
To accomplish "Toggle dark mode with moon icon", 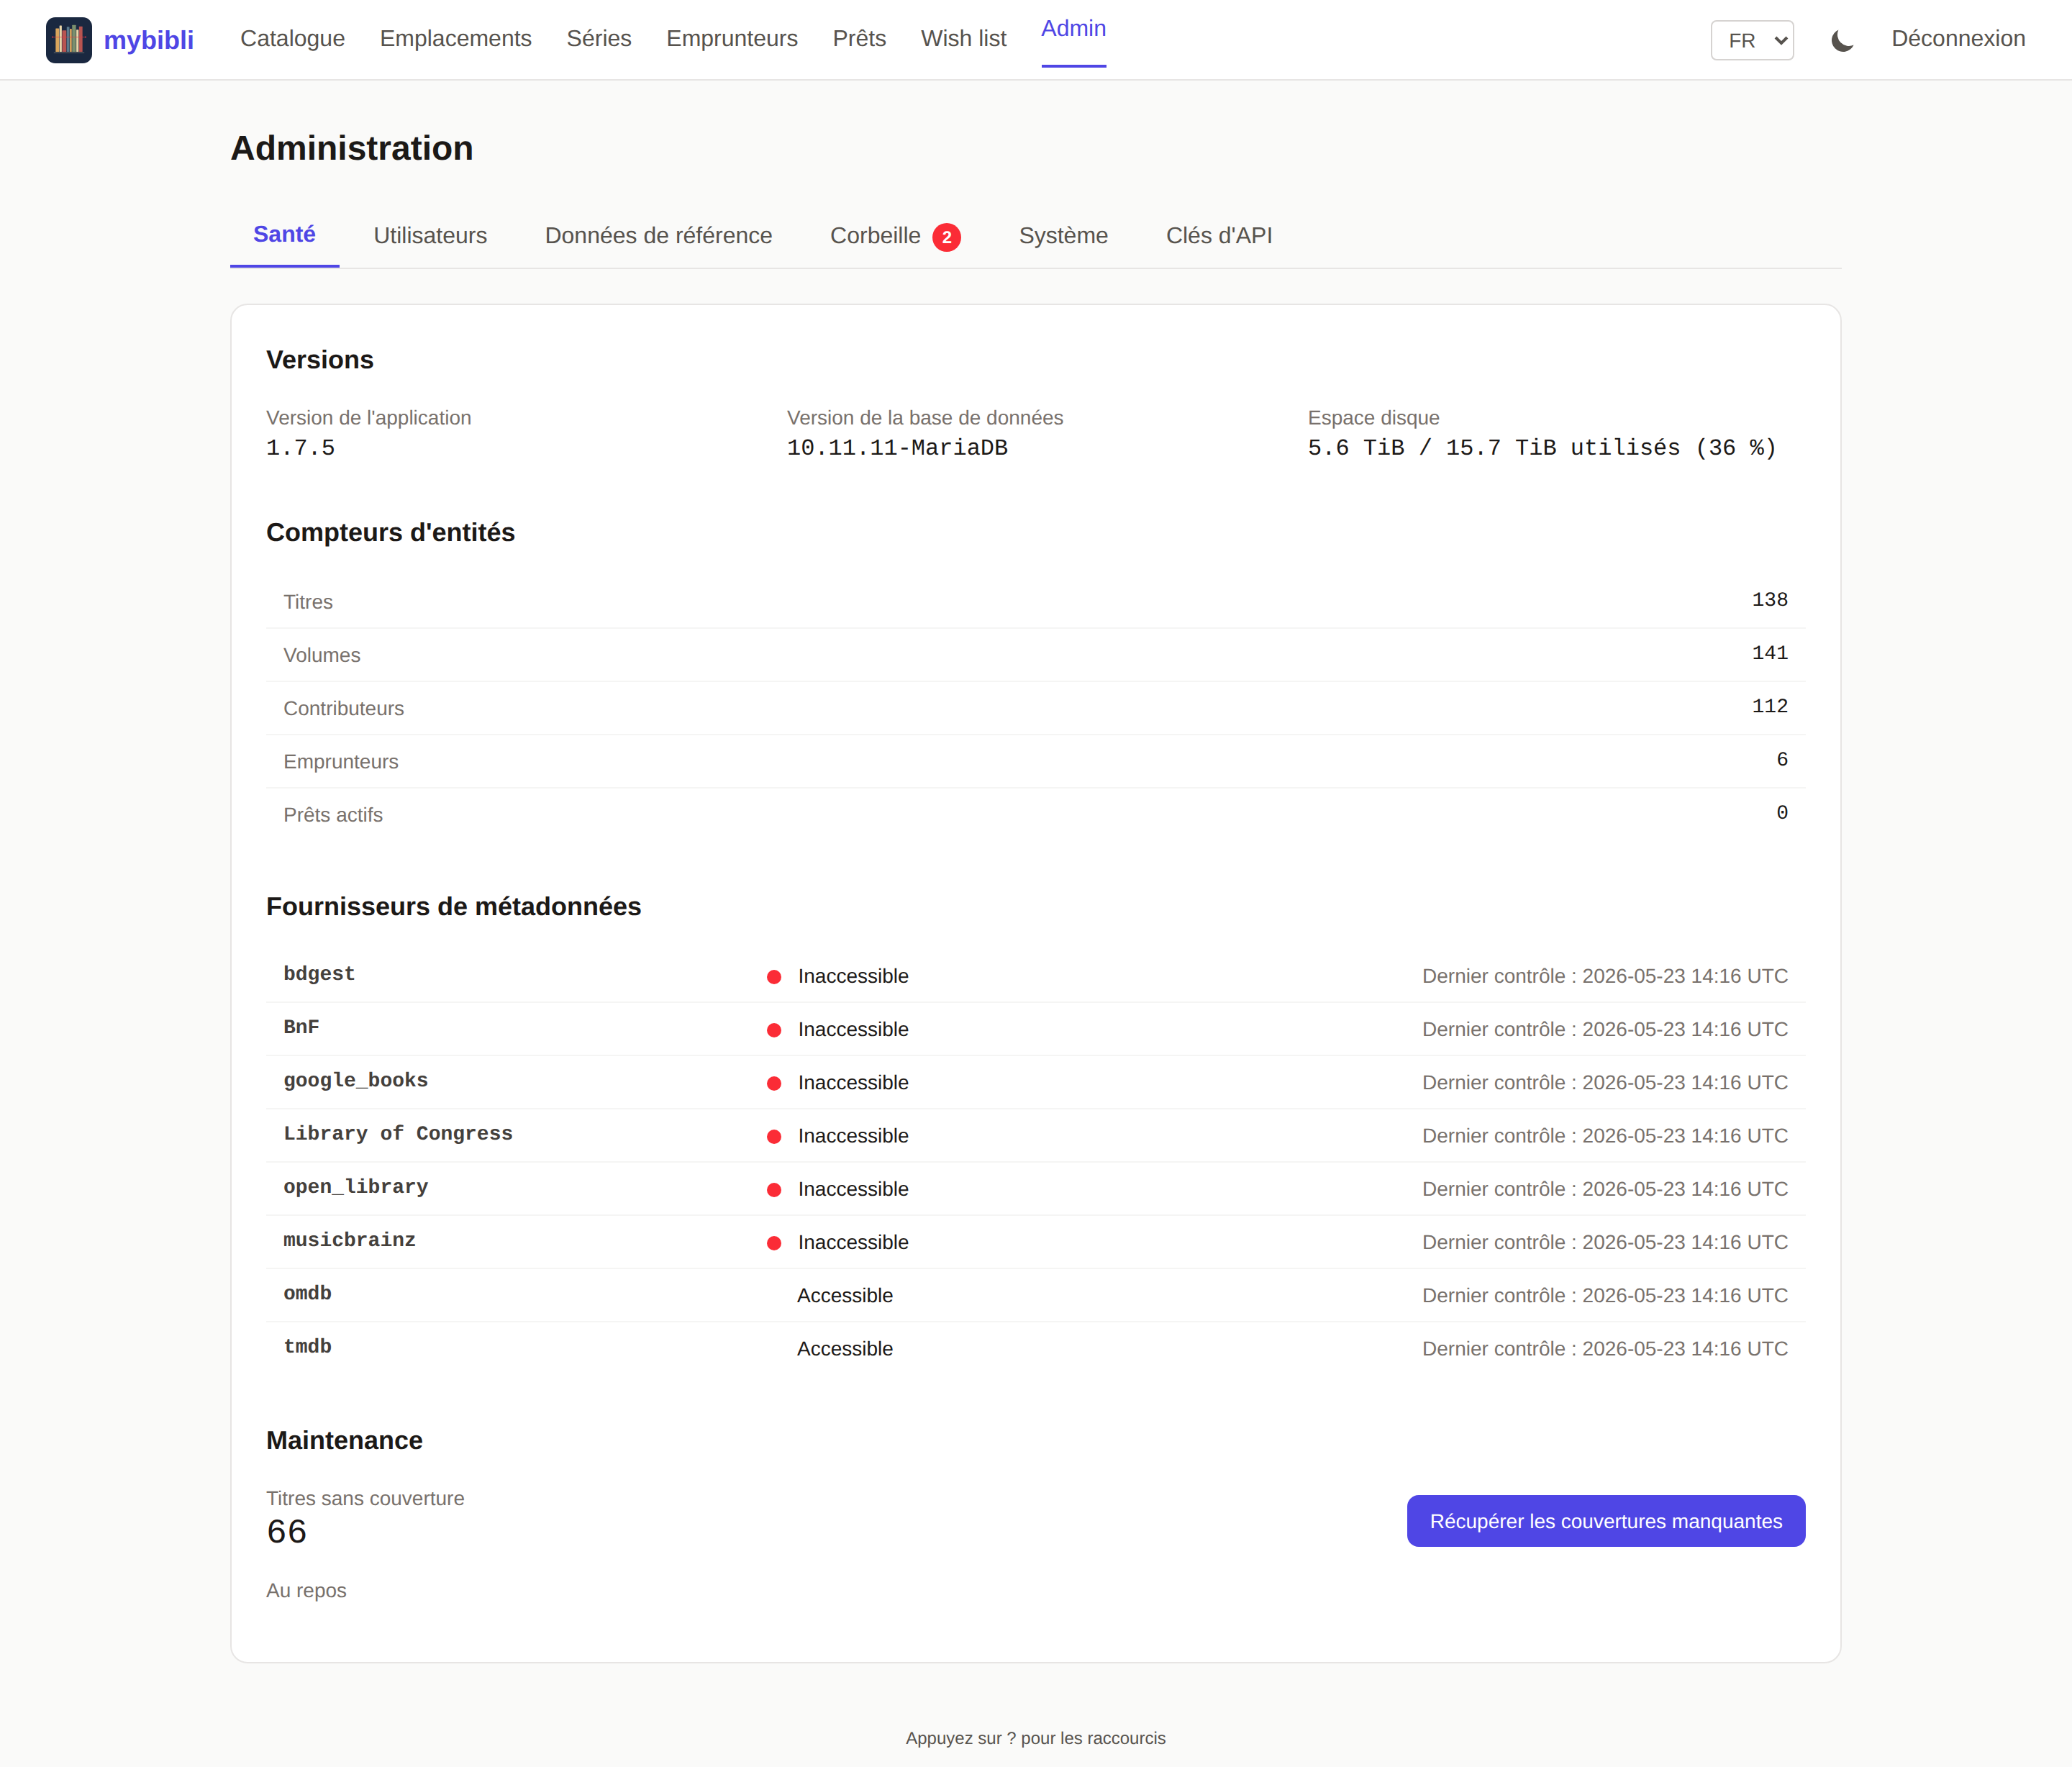I will pos(1842,40).
